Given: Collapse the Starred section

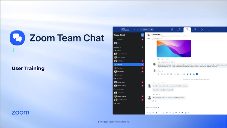Looking at the screenshot, I should coord(114,50).
